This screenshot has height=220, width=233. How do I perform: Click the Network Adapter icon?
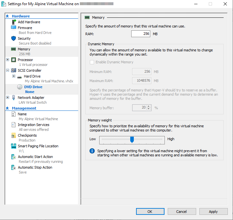[14, 98]
